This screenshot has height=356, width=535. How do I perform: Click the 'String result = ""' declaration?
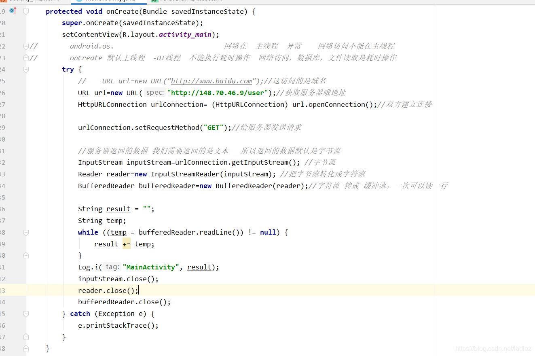pos(116,209)
